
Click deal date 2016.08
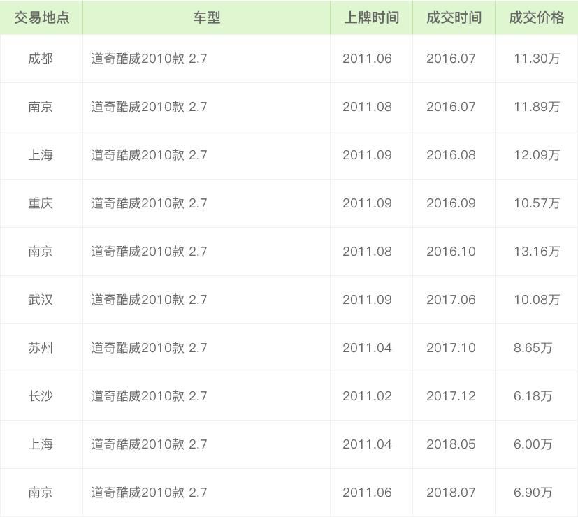(451, 155)
